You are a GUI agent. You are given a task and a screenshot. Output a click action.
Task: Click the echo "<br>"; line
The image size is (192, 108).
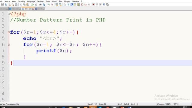(x=43, y=38)
